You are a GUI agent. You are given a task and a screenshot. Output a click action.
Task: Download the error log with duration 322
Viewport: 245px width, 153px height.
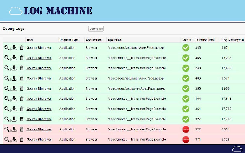coord(14,129)
